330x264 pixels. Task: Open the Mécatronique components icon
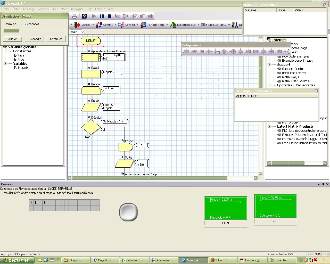tap(173, 25)
